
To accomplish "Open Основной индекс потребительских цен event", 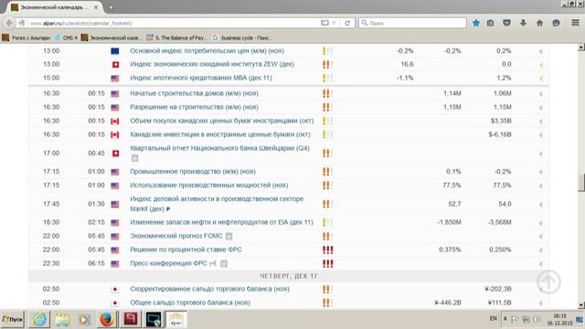I will tap(207, 51).
